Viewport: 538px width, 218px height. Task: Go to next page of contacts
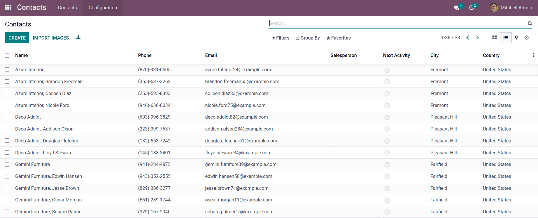click(477, 37)
